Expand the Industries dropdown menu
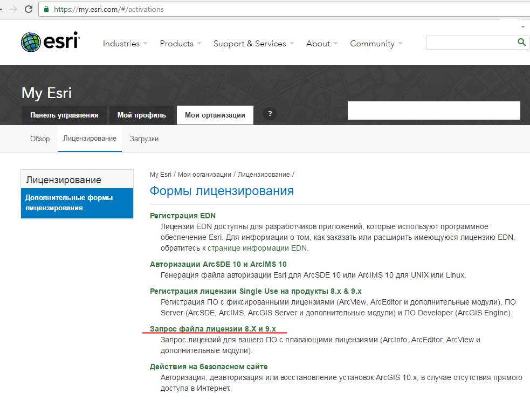The width and height of the screenshot is (530, 407). coord(125,44)
